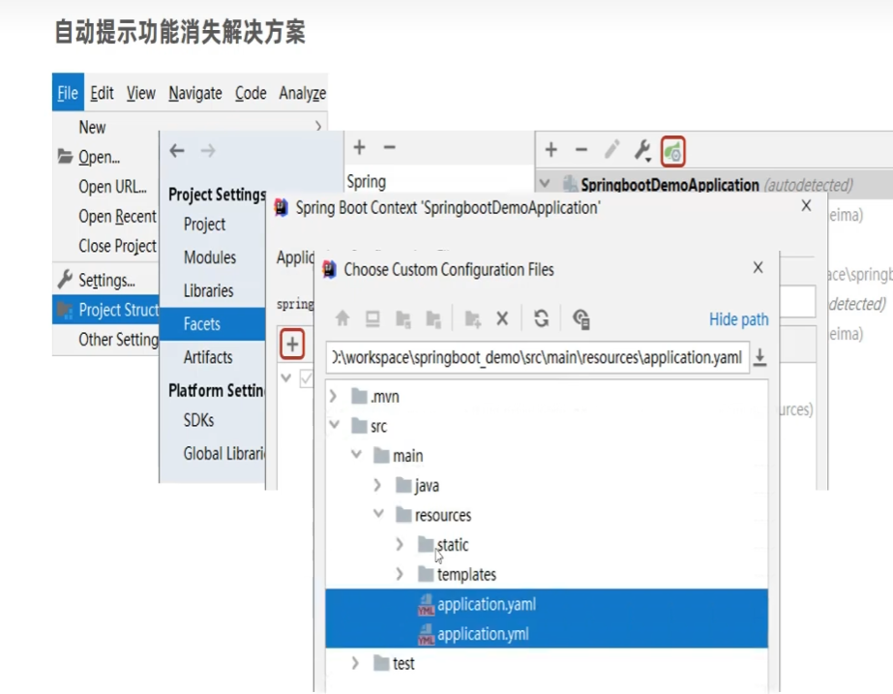This screenshot has width=893, height=694.
Task: Click the New Folder icon
Action: point(473,319)
